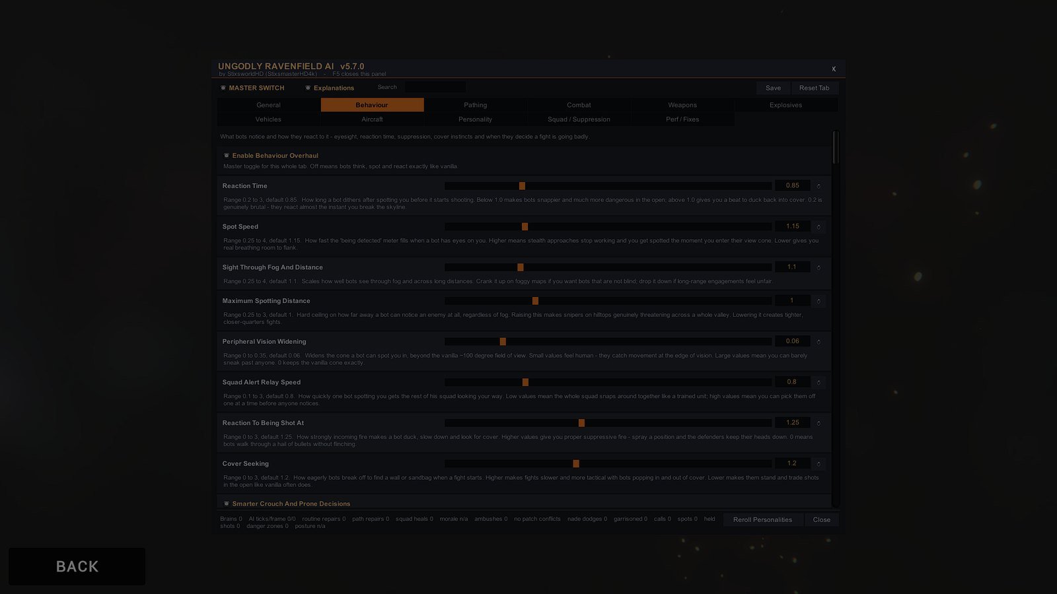Screen dimensions: 1057x594
Task: Click the Reaction Time value field 0.85
Action: coord(793,185)
